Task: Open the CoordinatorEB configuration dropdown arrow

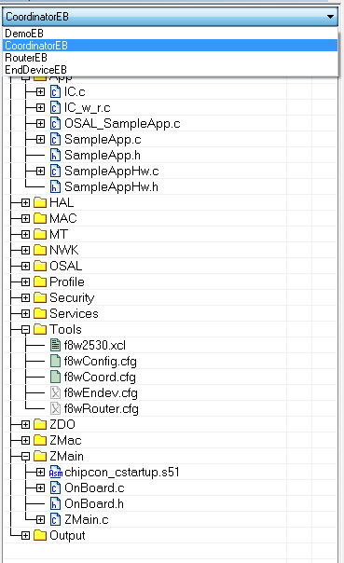Action: pyautogui.click(x=330, y=17)
